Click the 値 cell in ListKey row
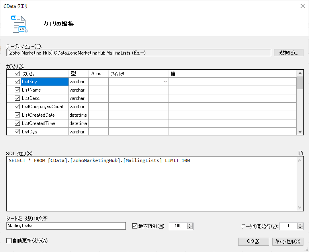Viewport: 309px width, 252px height. click(x=232, y=82)
